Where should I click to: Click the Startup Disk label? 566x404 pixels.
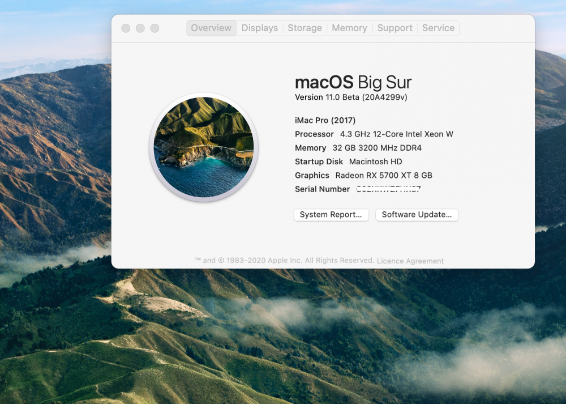[319, 161]
